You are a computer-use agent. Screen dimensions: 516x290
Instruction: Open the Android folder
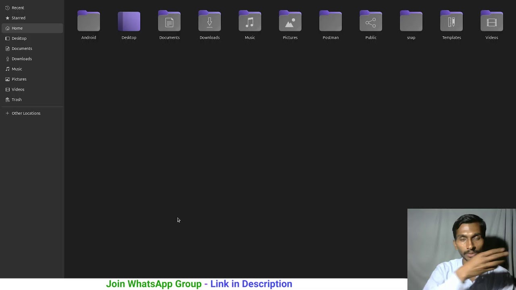click(x=89, y=21)
